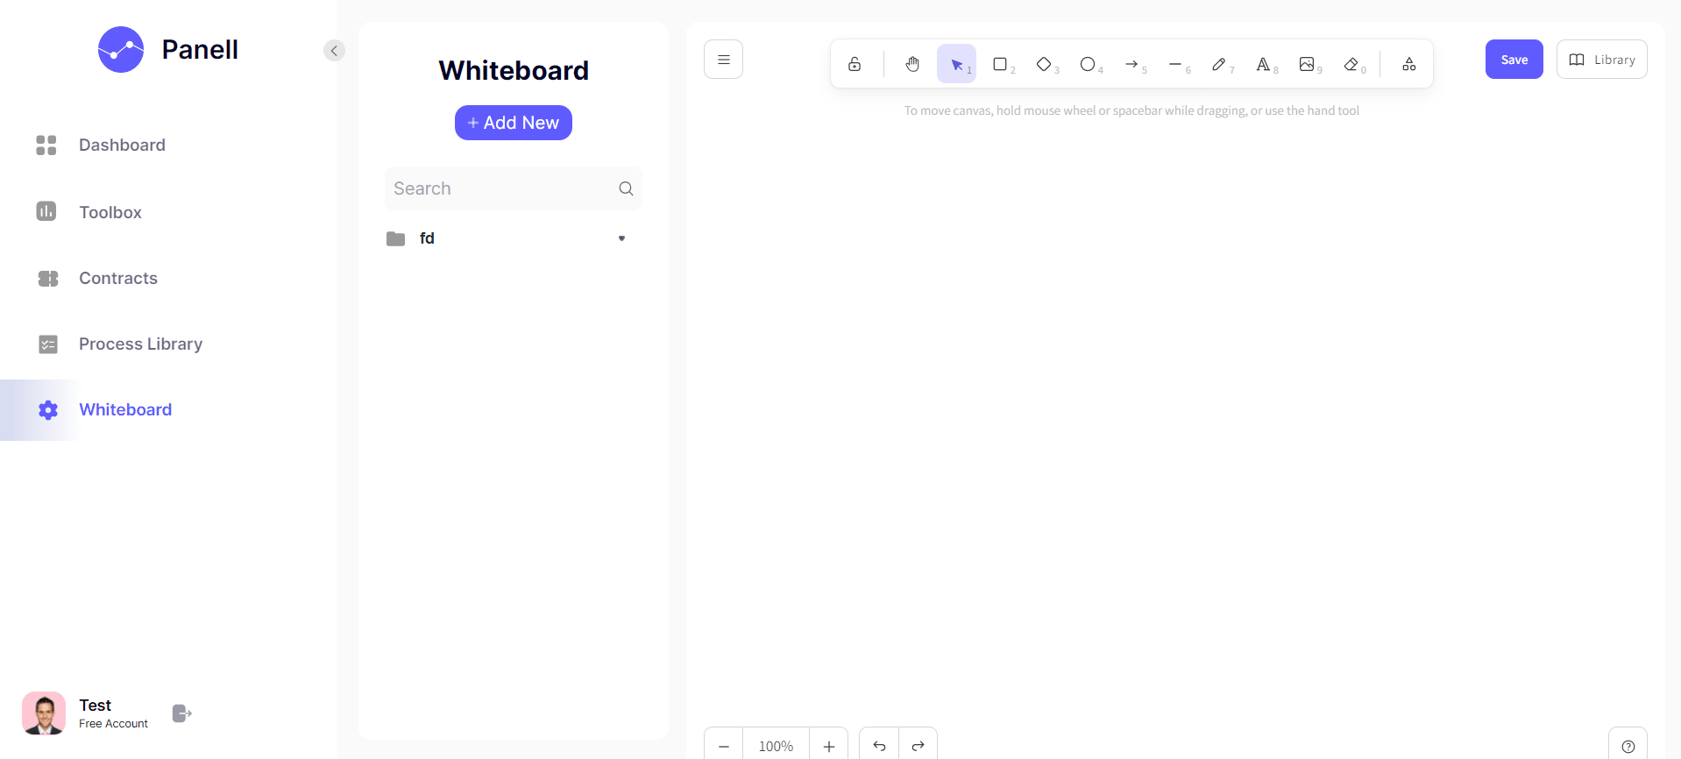The image size is (1681, 759).
Task: Zoom in the canvas
Action: pos(828,746)
